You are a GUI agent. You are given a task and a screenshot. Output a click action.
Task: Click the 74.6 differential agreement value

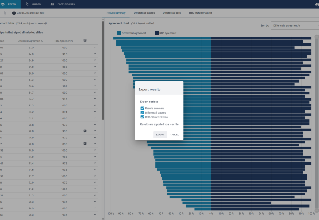[31, 170]
